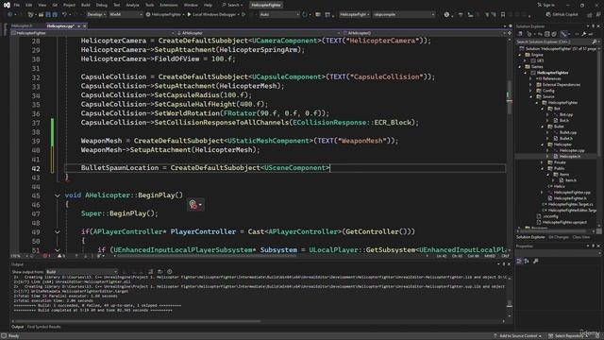Open the AHelicopter() member navigation dropdown

coord(424,33)
